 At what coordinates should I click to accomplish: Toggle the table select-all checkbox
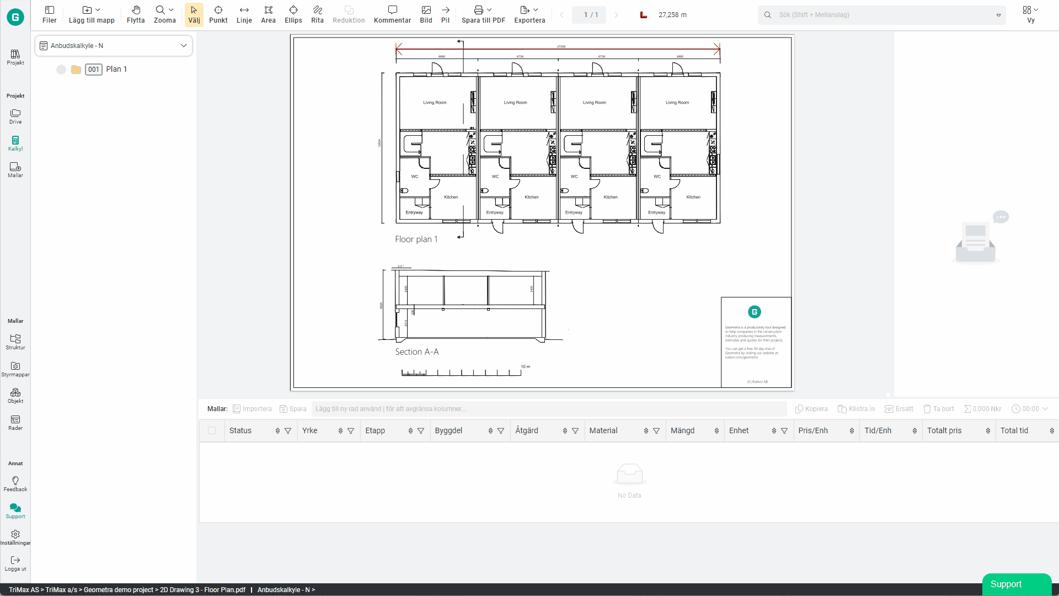tap(212, 430)
